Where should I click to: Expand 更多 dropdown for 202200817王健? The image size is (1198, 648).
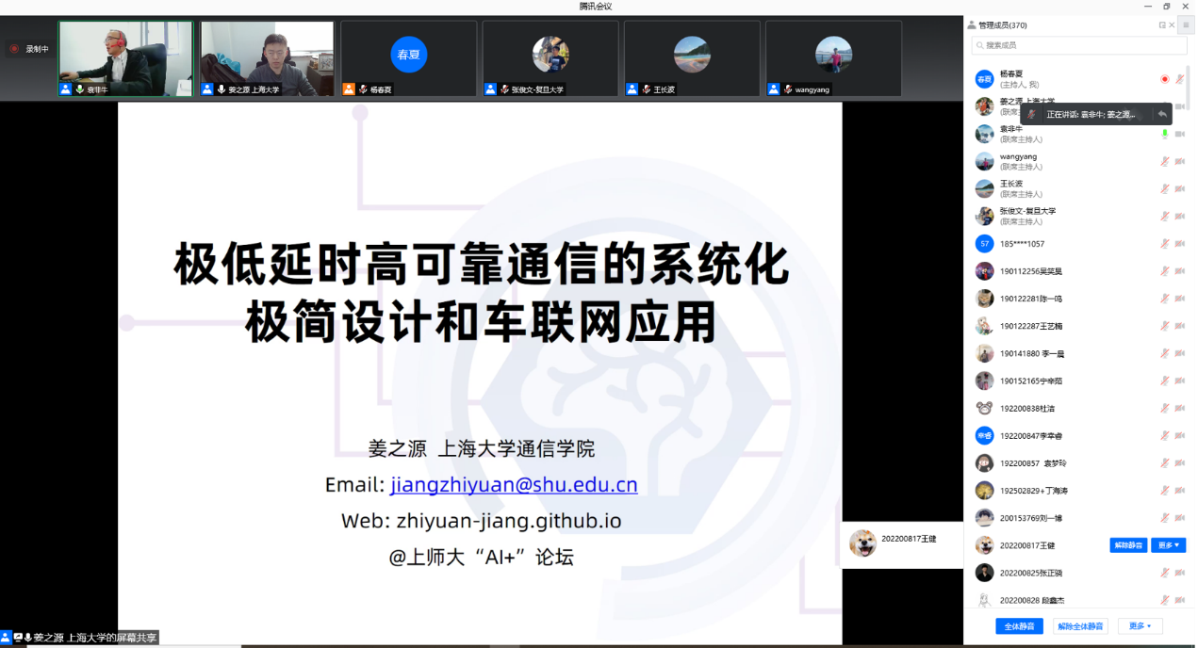tap(1168, 545)
